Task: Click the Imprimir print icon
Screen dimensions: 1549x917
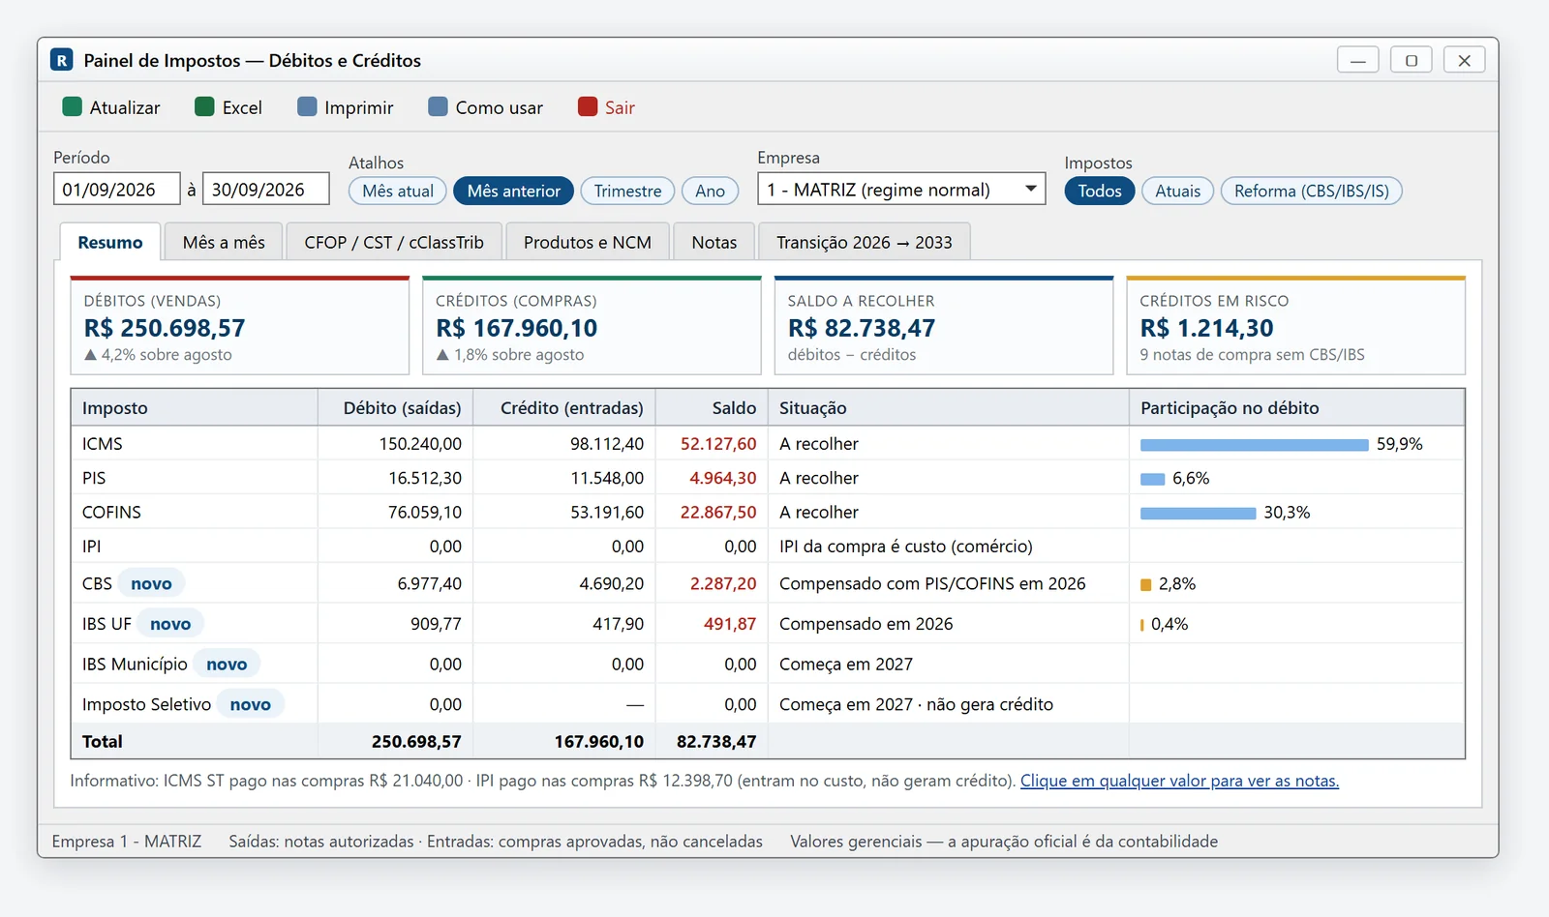Action: [307, 106]
